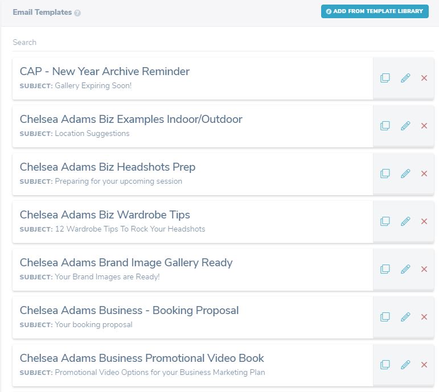This screenshot has height=392, width=439.
Task: Edit the Promotional Video Book template
Action: coord(405,365)
